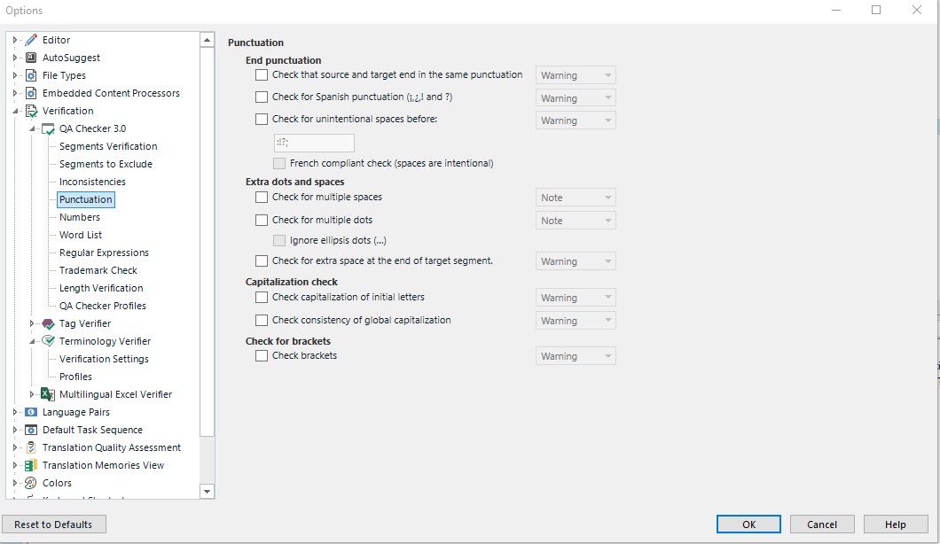The image size is (940, 544).
Task: Expand the Language Pairs tree node
Action: pos(16,412)
